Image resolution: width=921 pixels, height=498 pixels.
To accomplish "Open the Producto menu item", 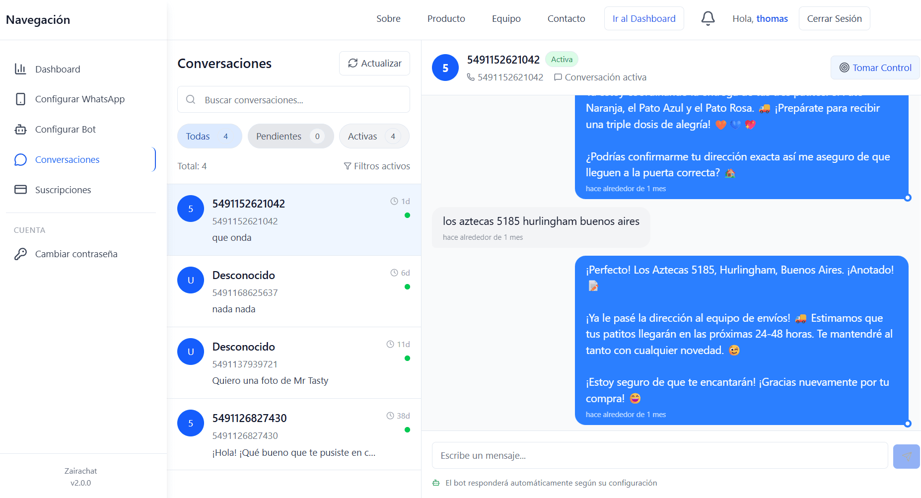I will click(x=446, y=18).
